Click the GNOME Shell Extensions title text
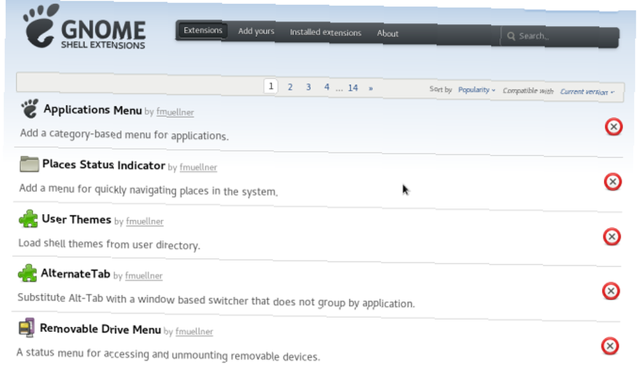This screenshot has width=637, height=374. coord(103,35)
